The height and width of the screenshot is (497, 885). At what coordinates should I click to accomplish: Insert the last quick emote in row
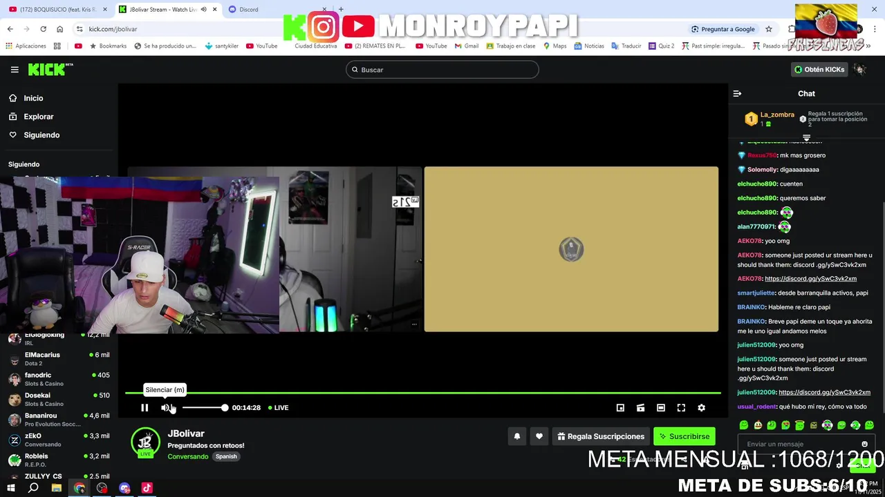[x=869, y=425]
